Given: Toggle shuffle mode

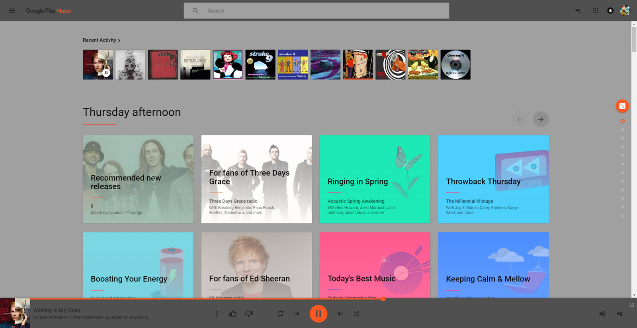Looking at the screenshot, I should click(x=356, y=314).
